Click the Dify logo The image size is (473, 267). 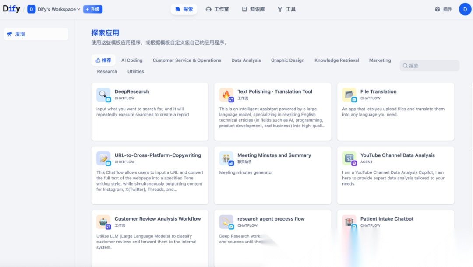point(11,9)
